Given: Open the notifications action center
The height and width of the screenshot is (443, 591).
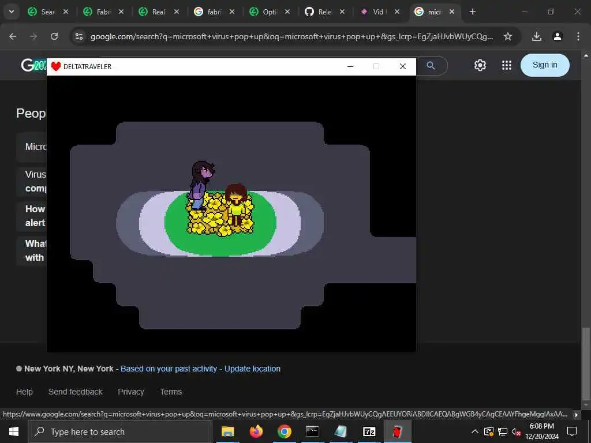Looking at the screenshot, I should point(572,431).
